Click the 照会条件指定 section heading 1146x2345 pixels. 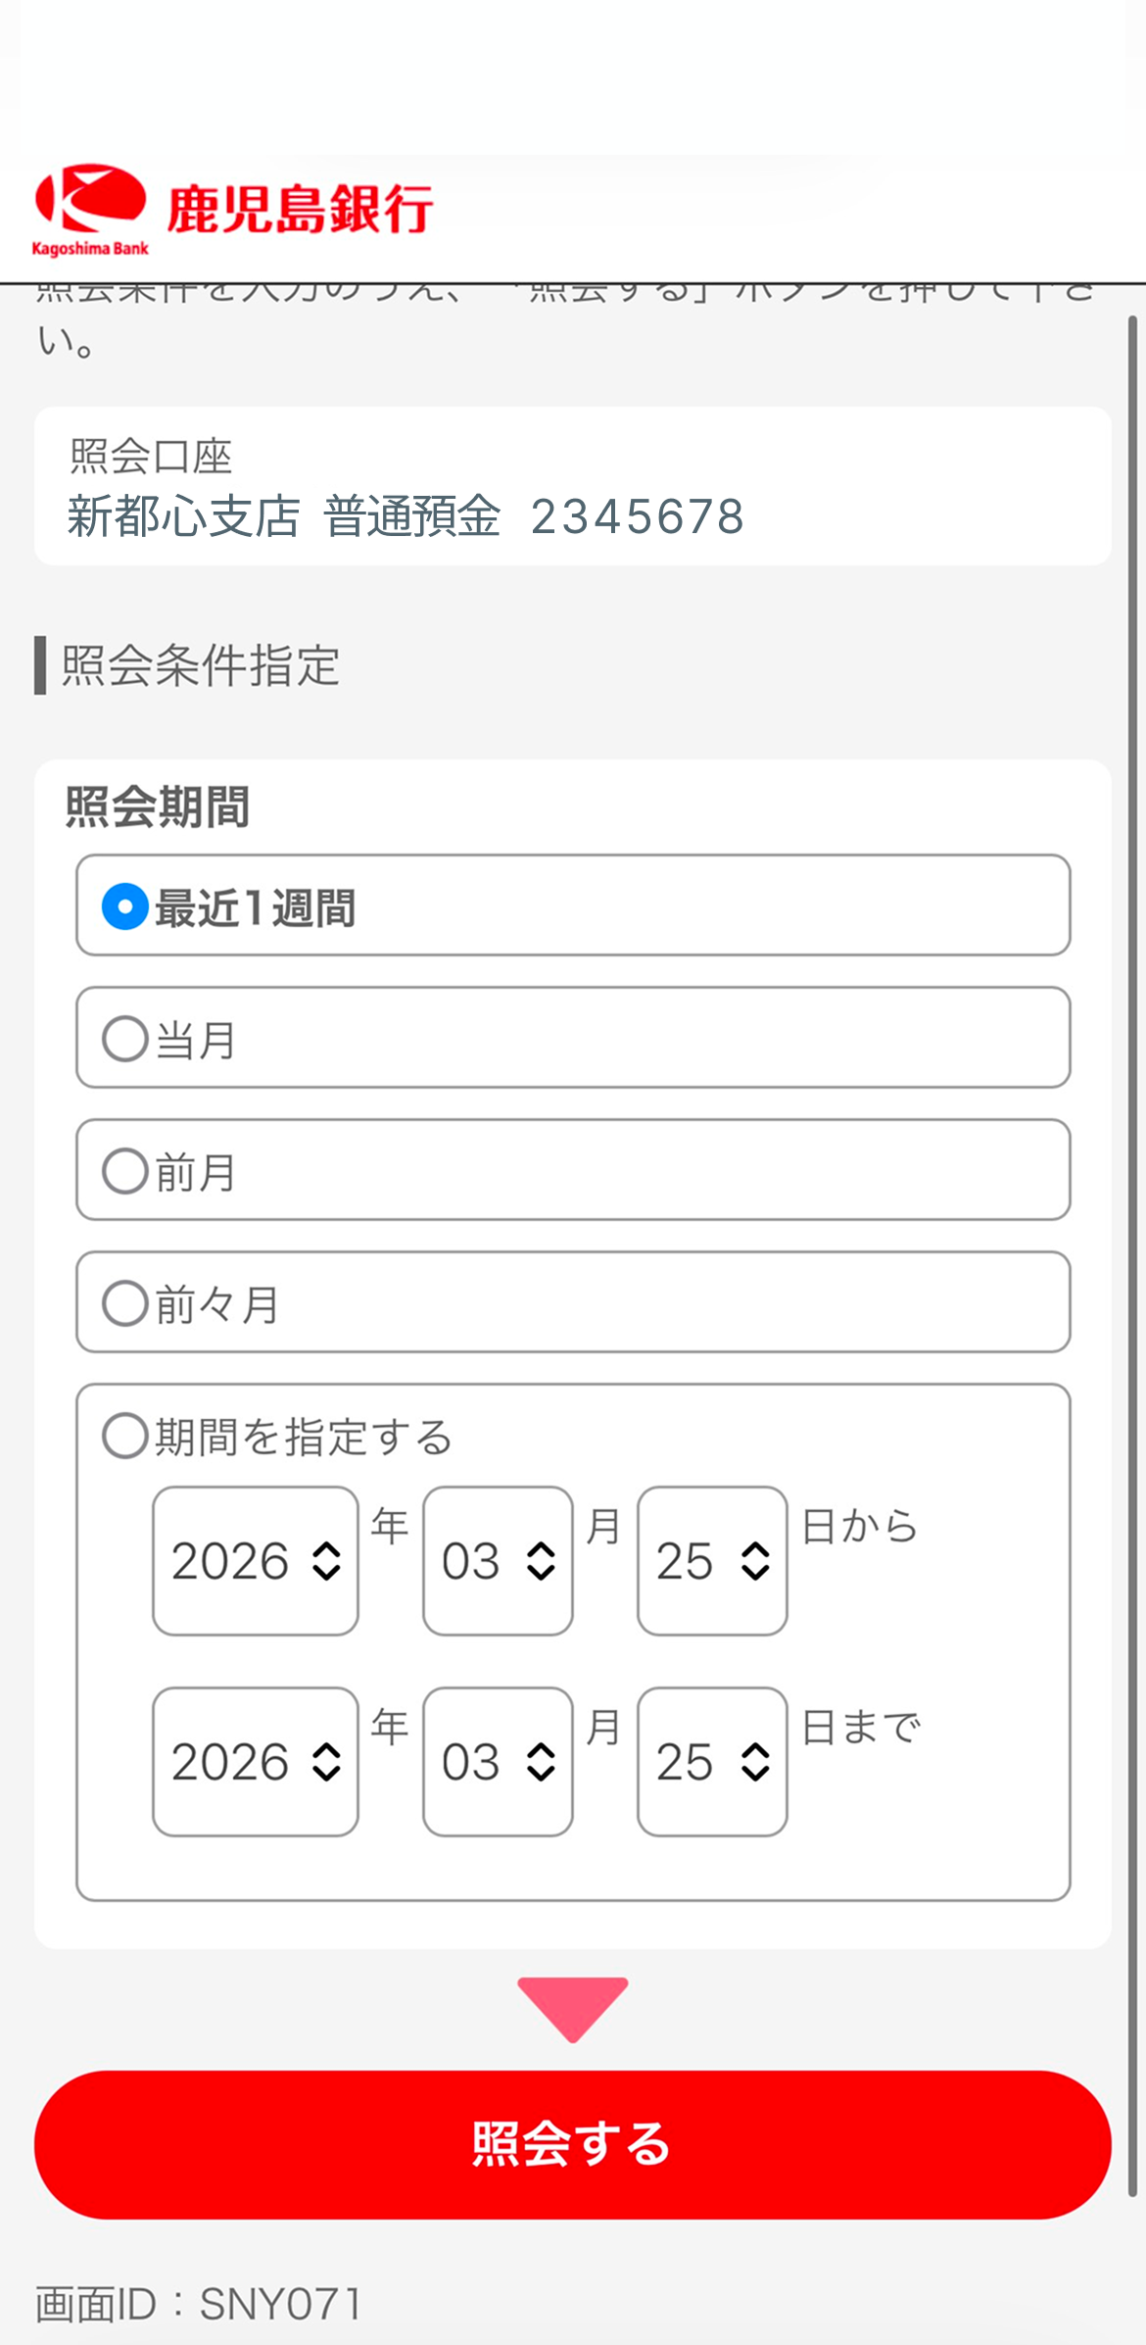pyautogui.click(x=200, y=665)
